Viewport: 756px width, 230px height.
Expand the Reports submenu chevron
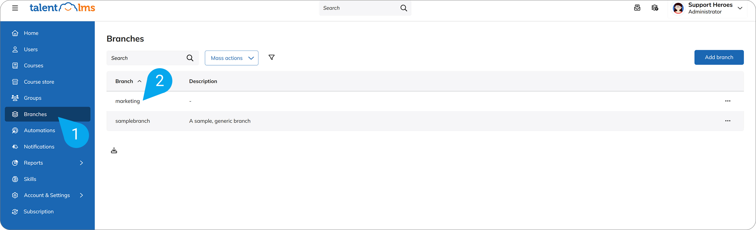point(81,163)
